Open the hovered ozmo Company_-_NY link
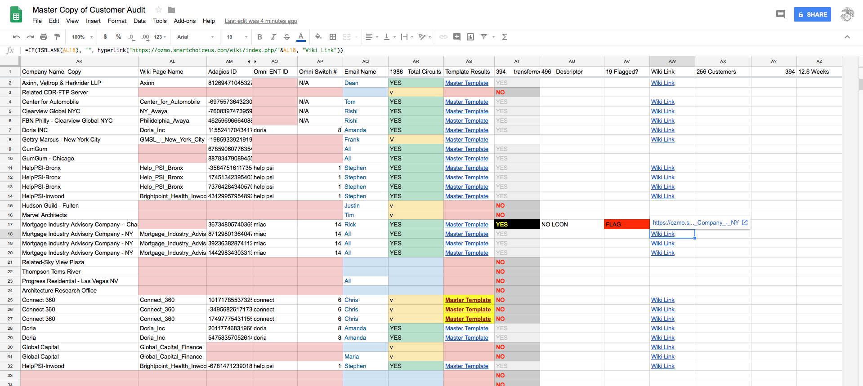The width and height of the screenshot is (863, 386). (x=700, y=222)
